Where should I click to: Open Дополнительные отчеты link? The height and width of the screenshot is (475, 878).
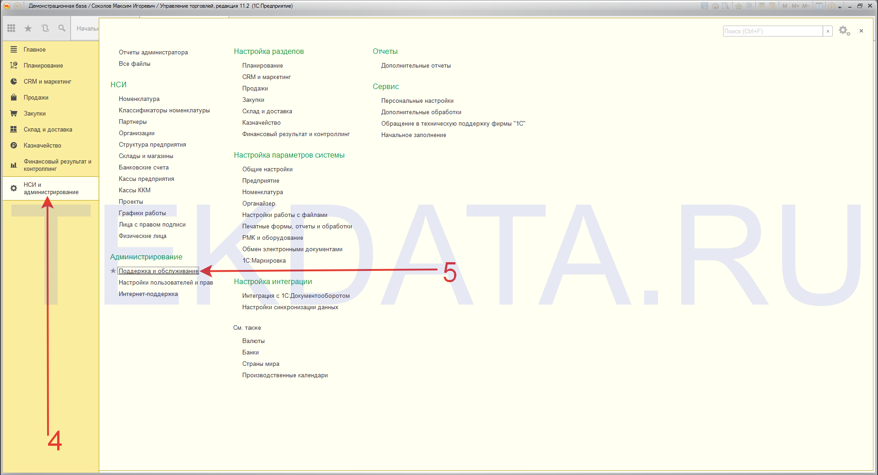(416, 65)
